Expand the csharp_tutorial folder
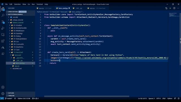The width and height of the screenshot is (181, 102). 21,20
